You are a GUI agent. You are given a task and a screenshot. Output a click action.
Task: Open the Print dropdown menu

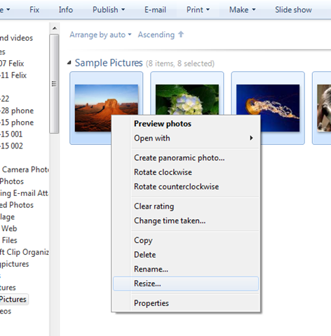click(x=198, y=10)
